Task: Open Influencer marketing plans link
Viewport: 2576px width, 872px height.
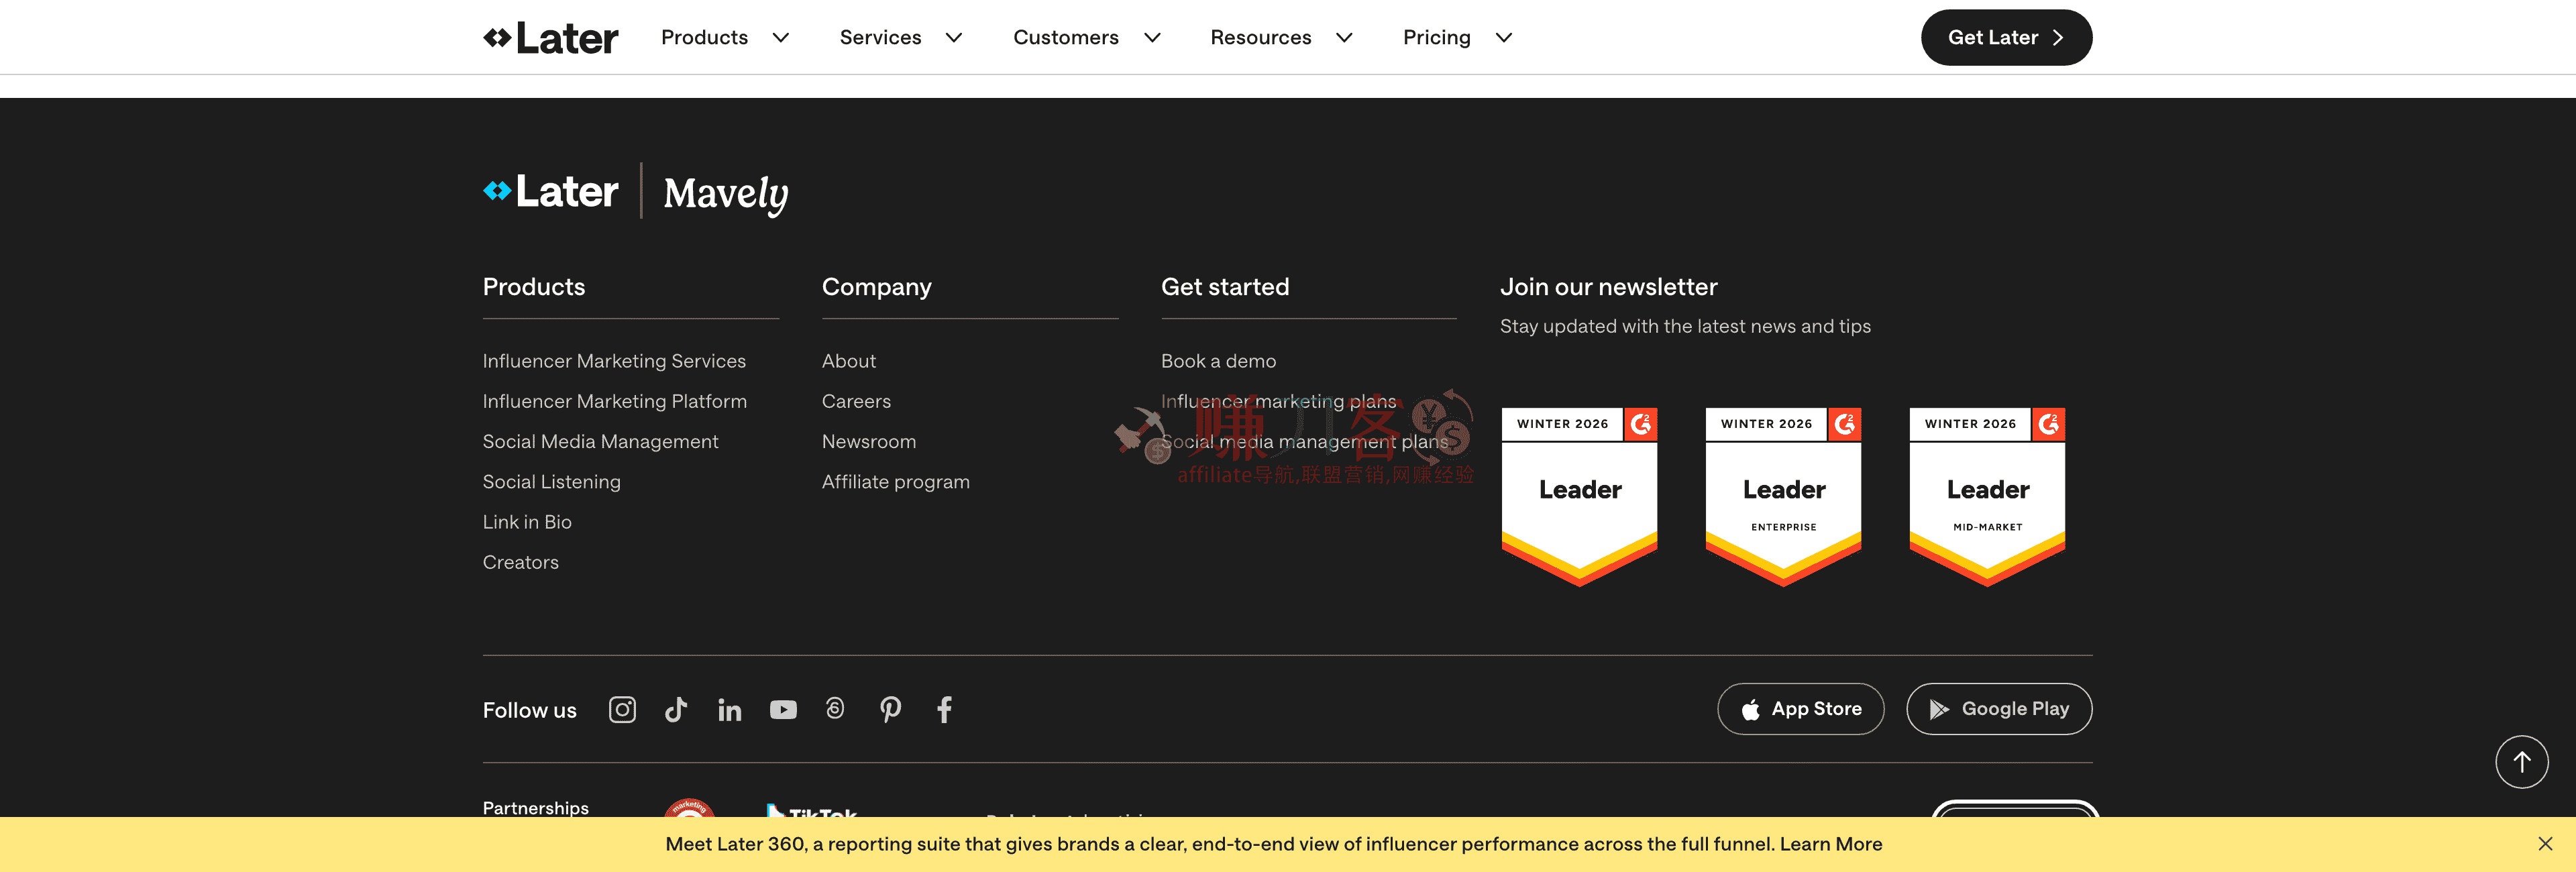Action: (1278, 401)
